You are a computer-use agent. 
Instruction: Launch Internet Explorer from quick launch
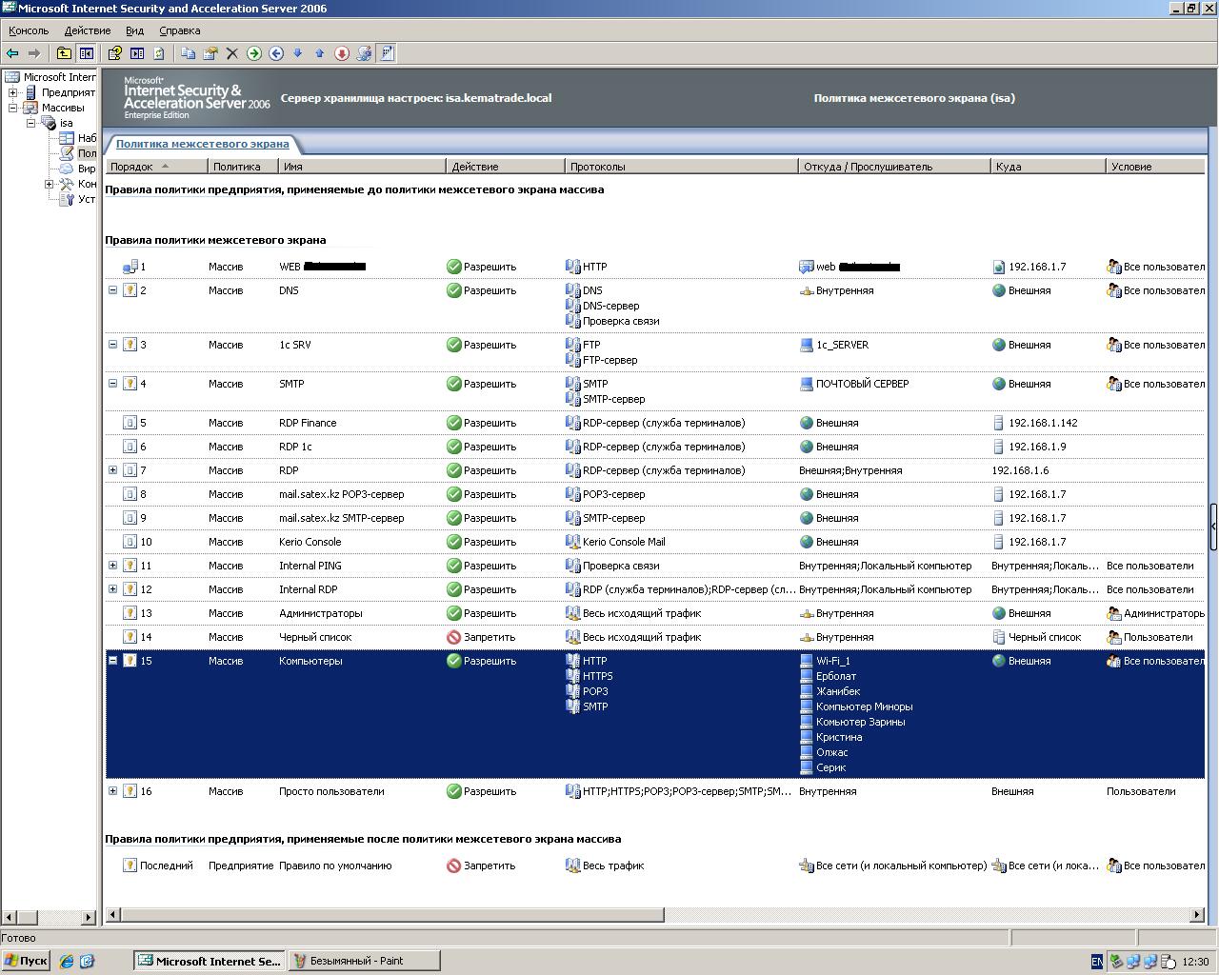point(66,962)
